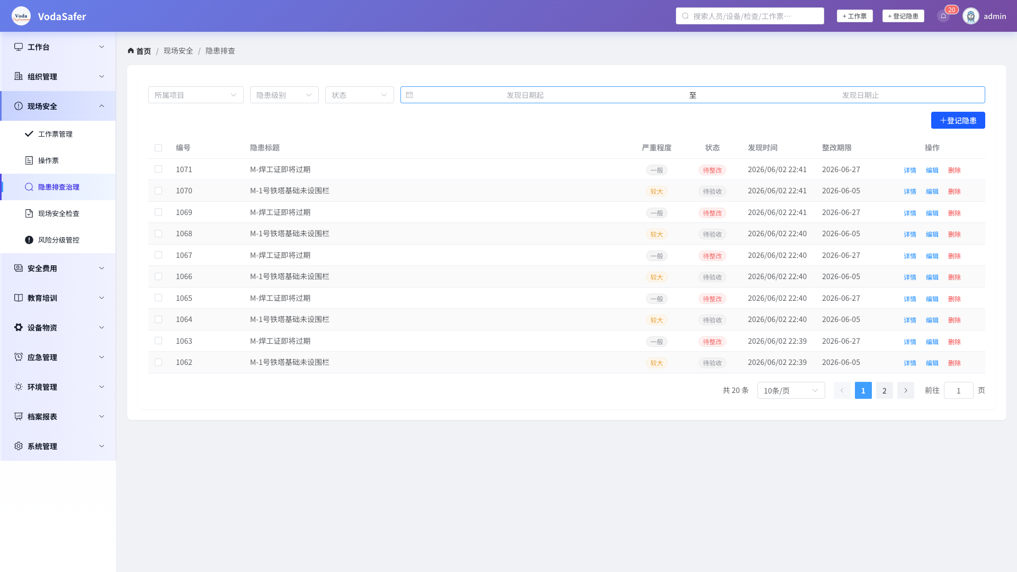The width and height of the screenshot is (1017, 572).
Task: Click the 应急管理 alarm clock icon
Action: [19, 357]
